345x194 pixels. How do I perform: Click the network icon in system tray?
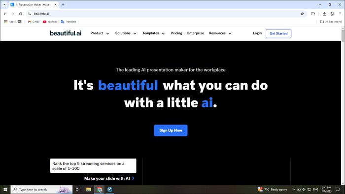point(309,190)
